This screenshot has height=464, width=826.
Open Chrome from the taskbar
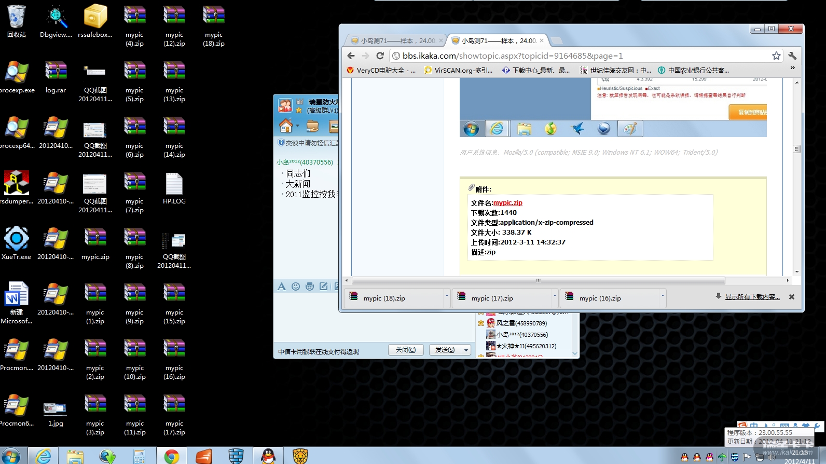(x=172, y=456)
